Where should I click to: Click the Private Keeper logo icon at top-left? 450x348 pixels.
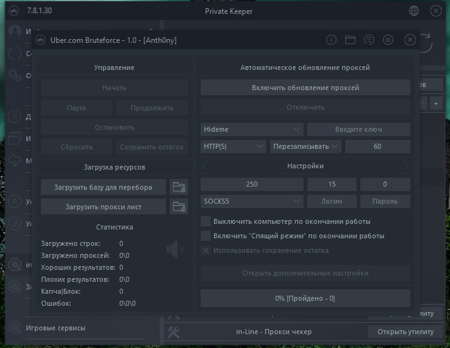pyautogui.click(x=14, y=11)
